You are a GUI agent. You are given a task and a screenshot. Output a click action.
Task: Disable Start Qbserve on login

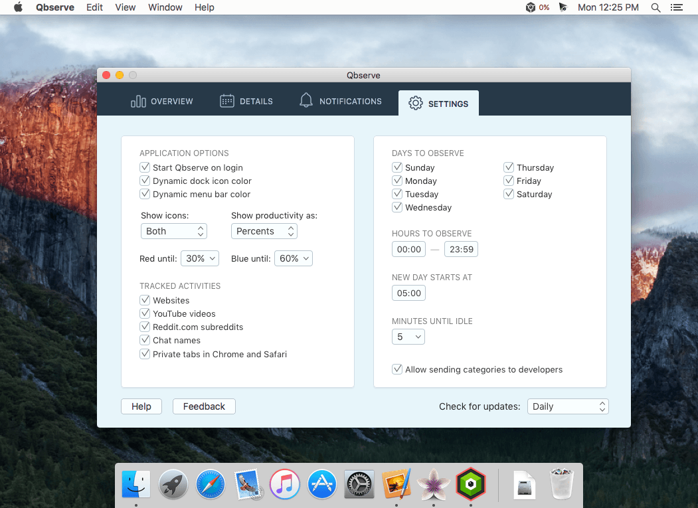pos(145,167)
